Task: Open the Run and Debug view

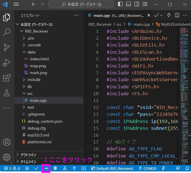Action: coord(7,63)
